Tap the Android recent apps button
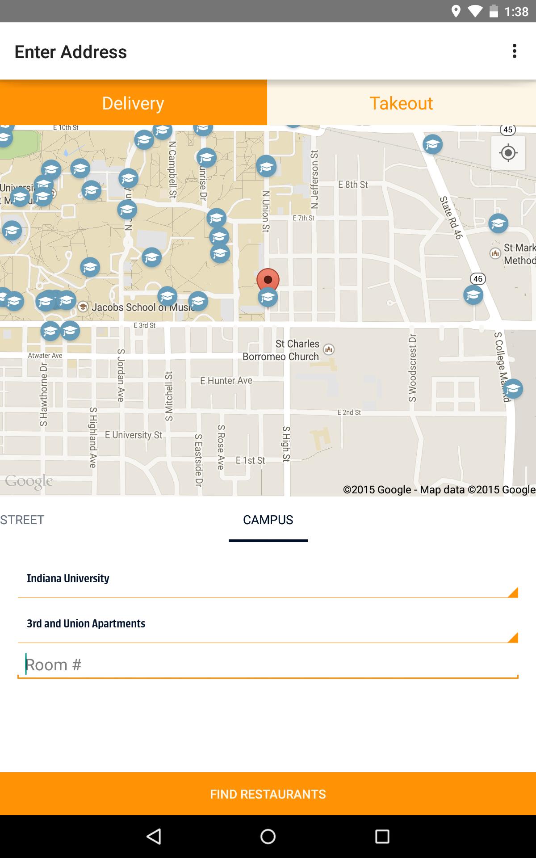Screen dimensions: 536x858 pyautogui.click(x=382, y=837)
